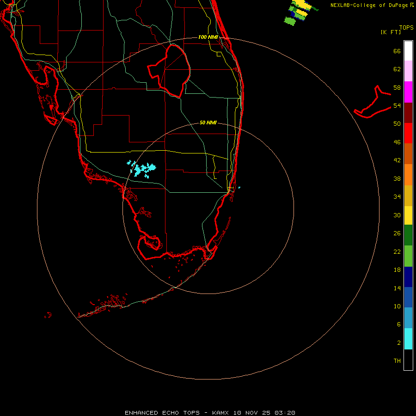
Task: Select the light pink legend swatch
Action: click(x=408, y=71)
